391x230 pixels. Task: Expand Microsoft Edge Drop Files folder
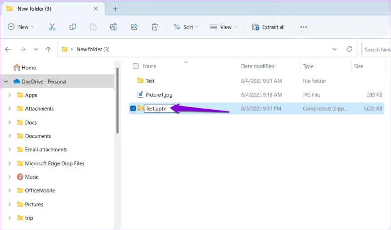click(x=9, y=163)
